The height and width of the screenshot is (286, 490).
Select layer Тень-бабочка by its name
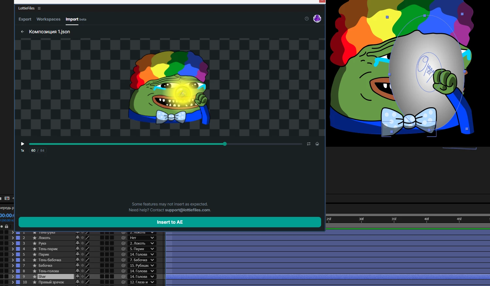50,260
